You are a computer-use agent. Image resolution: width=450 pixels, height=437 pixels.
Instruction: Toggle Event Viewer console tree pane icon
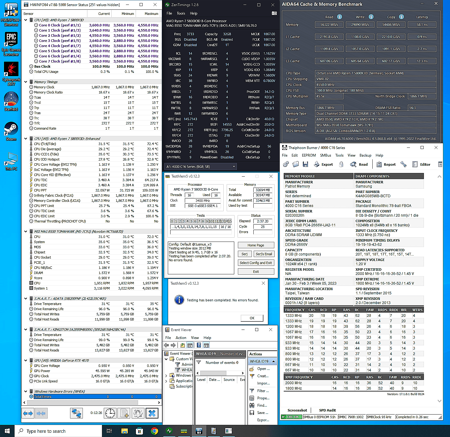click(x=190, y=345)
